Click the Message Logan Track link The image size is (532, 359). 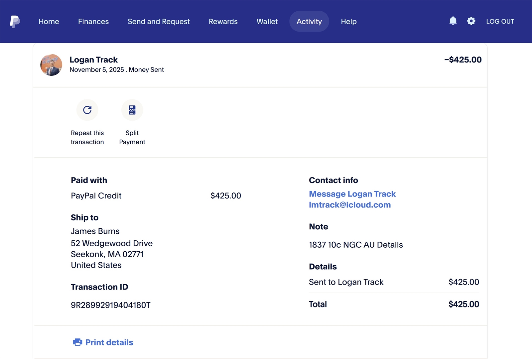point(352,194)
